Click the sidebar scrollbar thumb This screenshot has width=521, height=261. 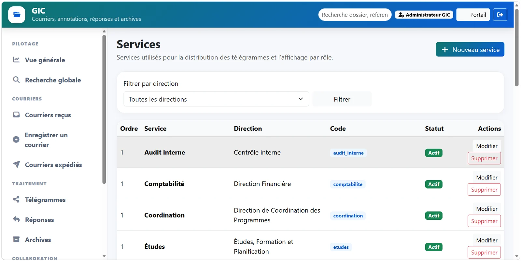click(104, 109)
